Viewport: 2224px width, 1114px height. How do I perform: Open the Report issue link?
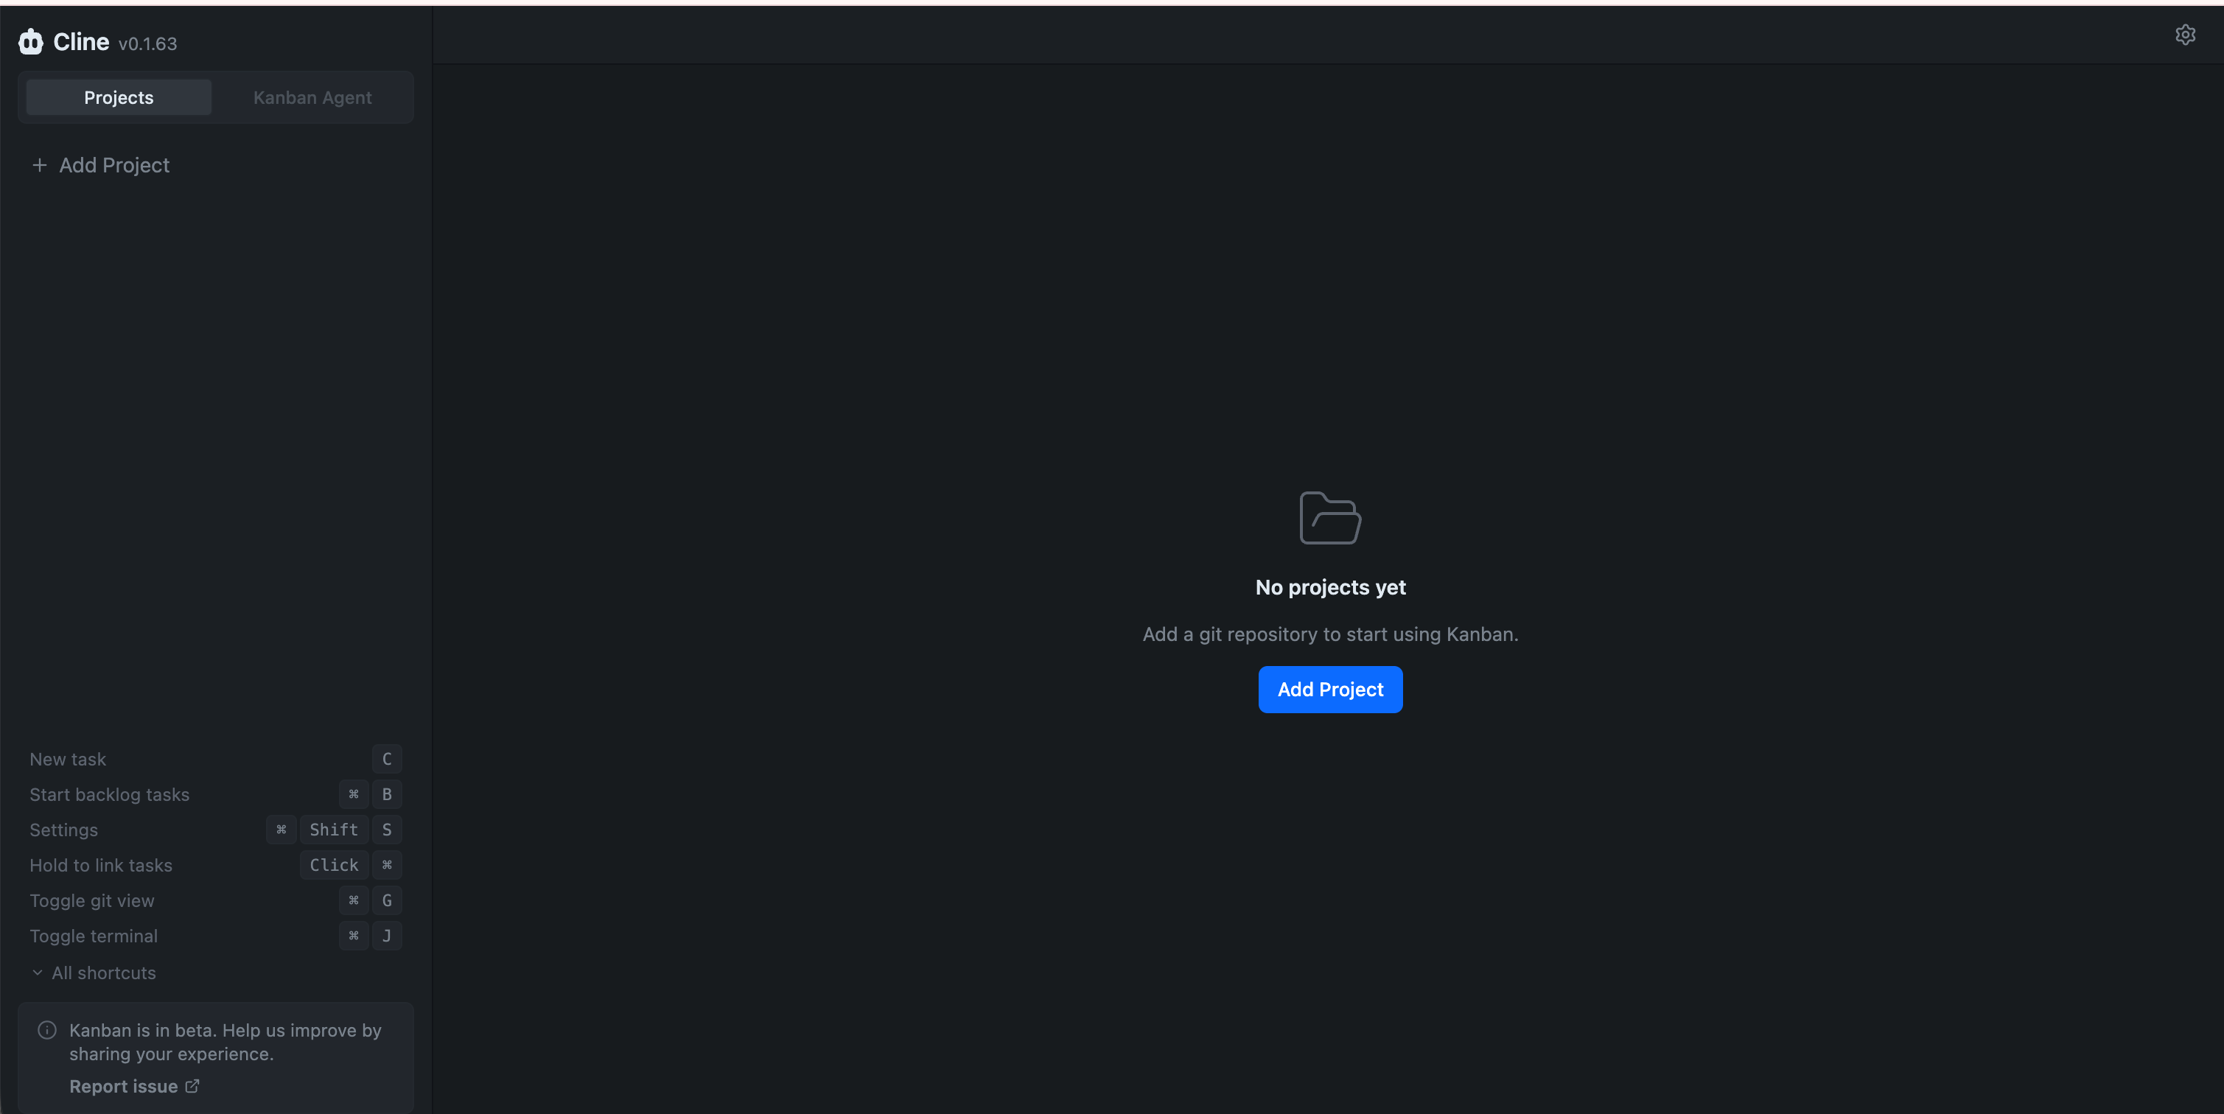click(124, 1087)
